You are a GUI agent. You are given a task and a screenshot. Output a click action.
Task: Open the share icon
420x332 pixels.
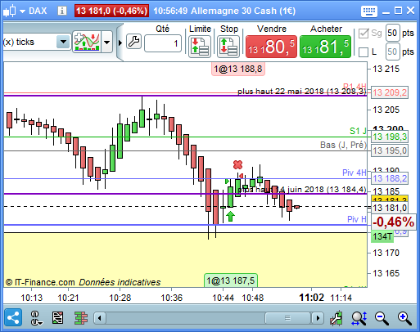click(x=13, y=317)
